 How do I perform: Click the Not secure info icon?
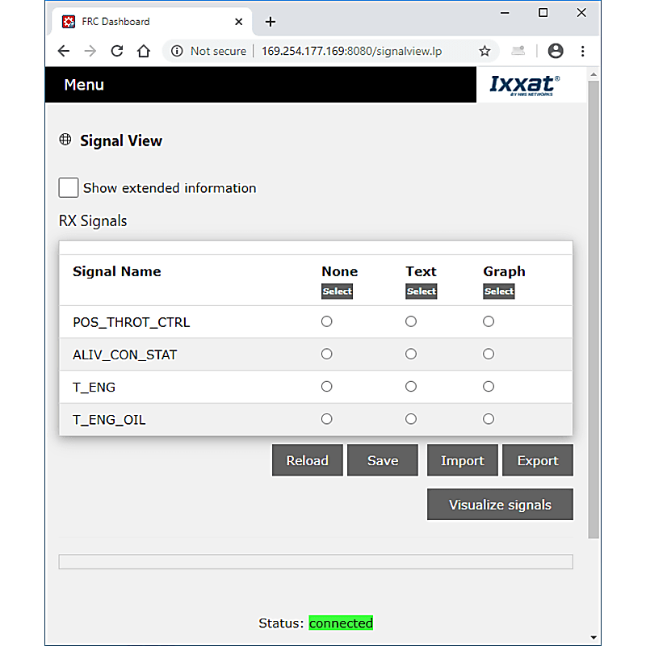coord(176,50)
